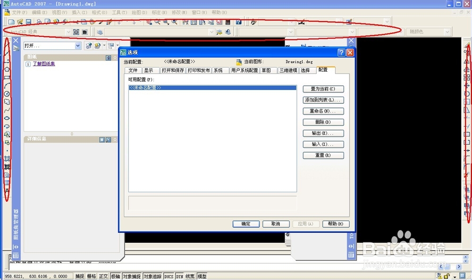Open the table style dropdown arrow
Image resolution: width=472 pixels, height=280 pixels.
(x=387, y=22)
